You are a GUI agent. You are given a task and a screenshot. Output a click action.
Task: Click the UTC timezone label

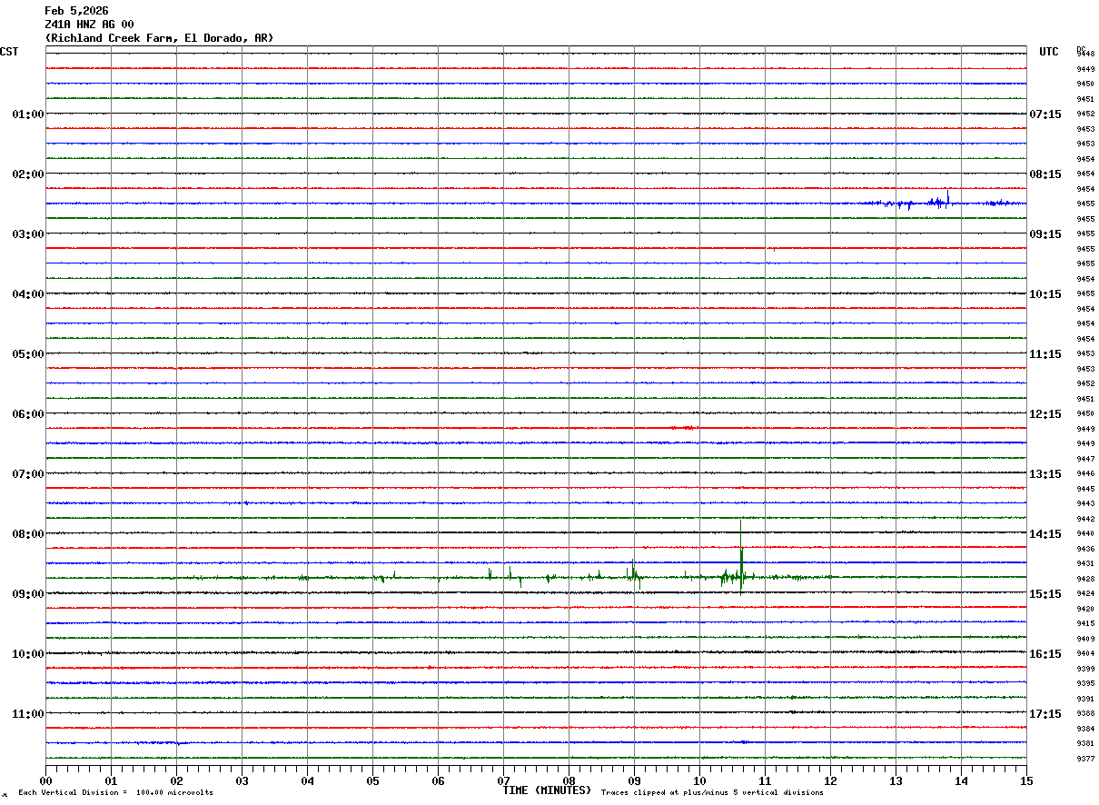pyautogui.click(x=1049, y=52)
